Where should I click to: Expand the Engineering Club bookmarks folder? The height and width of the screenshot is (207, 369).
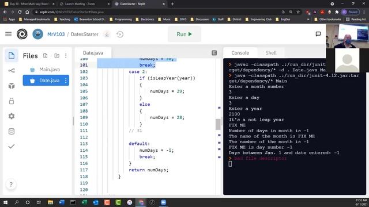tap(258, 19)
